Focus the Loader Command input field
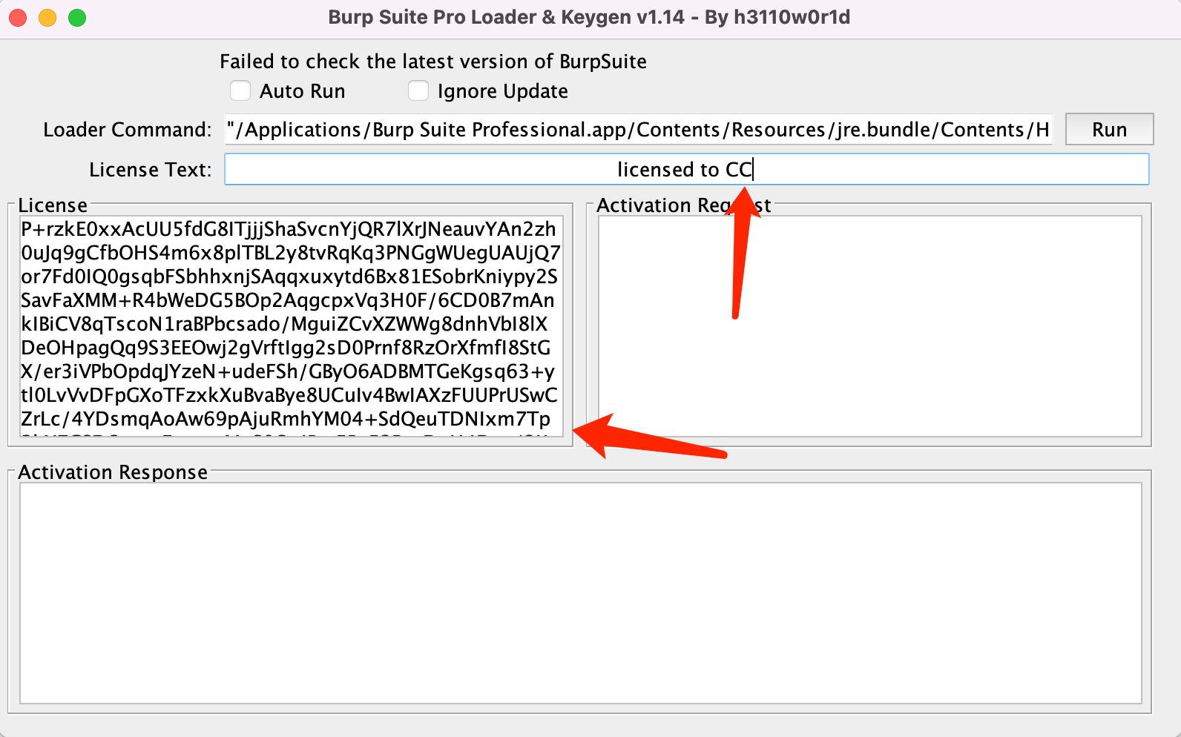Image resolution: width=1181 pixels, height=737 pixels. click(638, 129)
